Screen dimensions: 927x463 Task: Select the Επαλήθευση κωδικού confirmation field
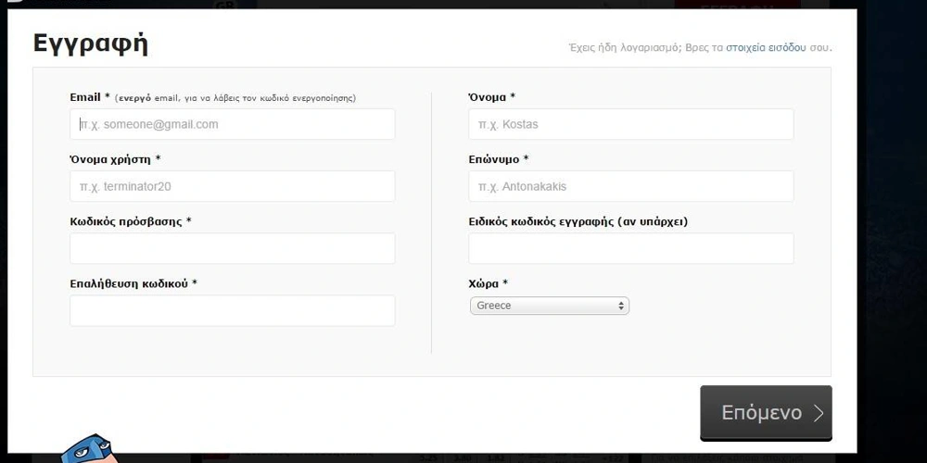[x=233, y=310]
